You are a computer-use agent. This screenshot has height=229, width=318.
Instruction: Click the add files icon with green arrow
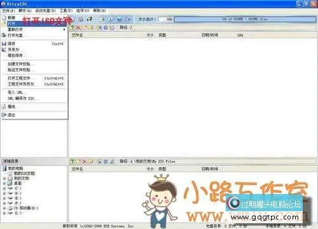[102, 19]
